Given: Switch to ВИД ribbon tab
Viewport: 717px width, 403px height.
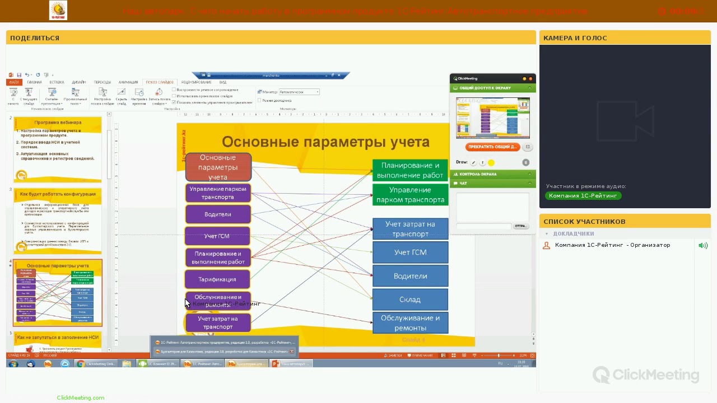Looking at the screenshot, I should coord(223,82).
